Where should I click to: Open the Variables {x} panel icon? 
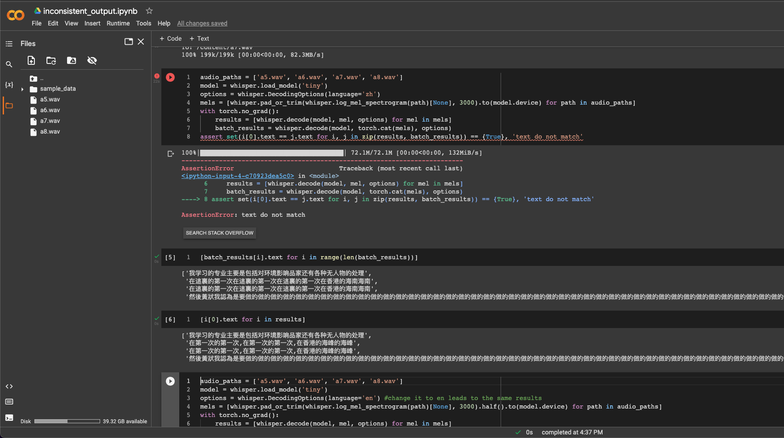coord(9,84)
